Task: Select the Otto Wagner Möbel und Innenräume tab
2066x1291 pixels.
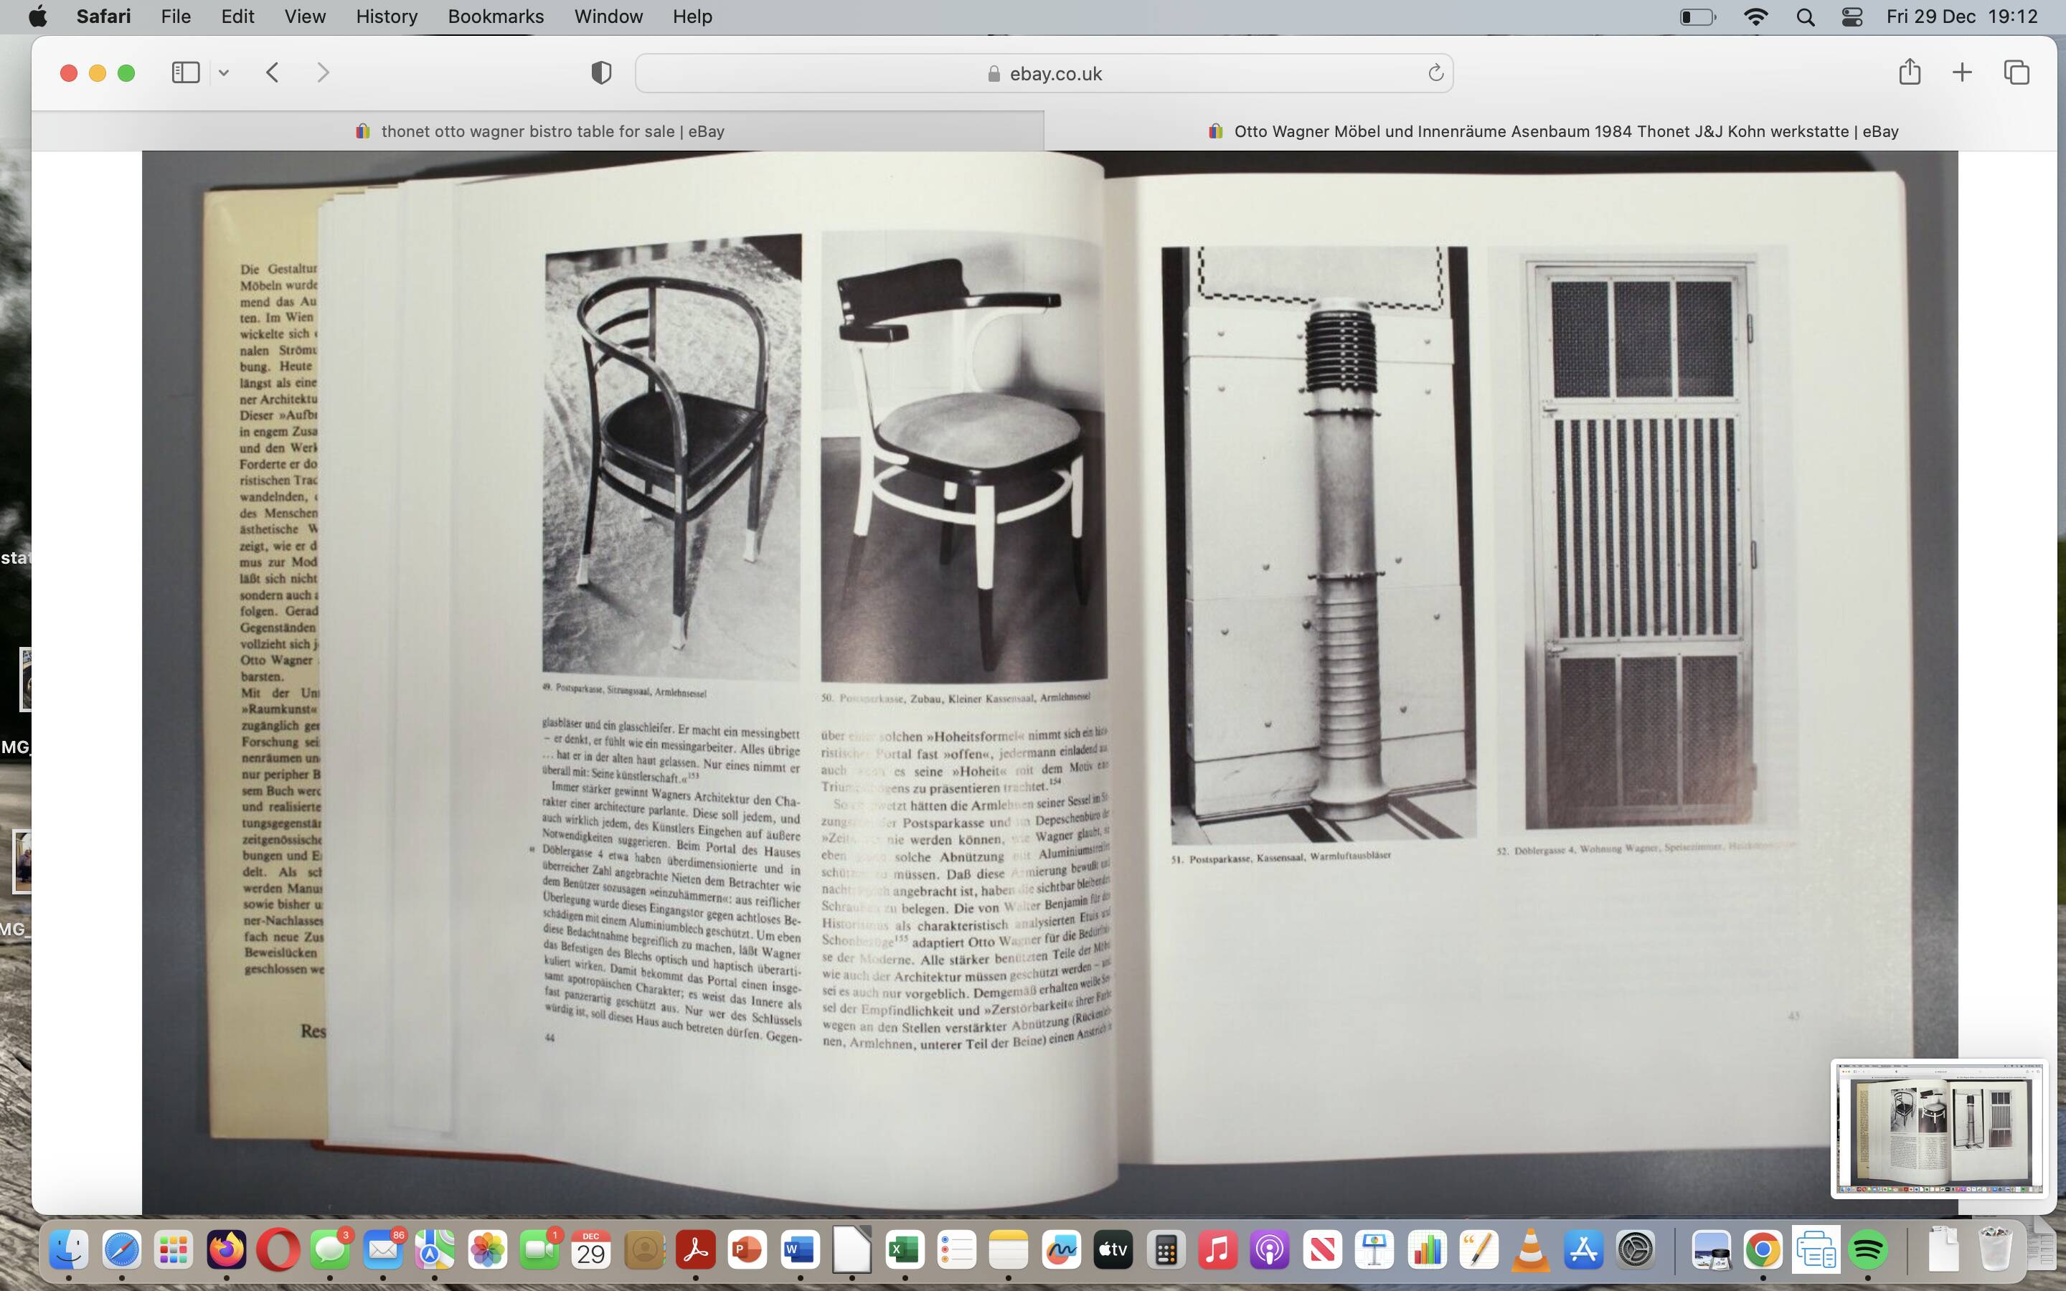Action: point(1551,131)
